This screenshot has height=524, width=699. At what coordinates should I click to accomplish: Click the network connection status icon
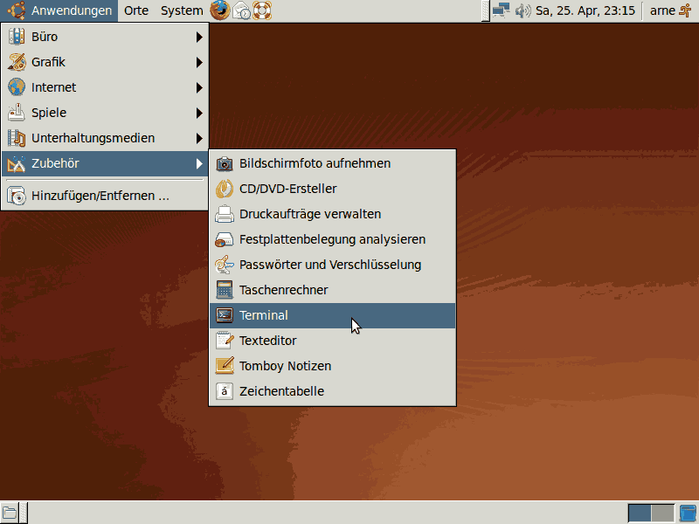pos(501,10)
